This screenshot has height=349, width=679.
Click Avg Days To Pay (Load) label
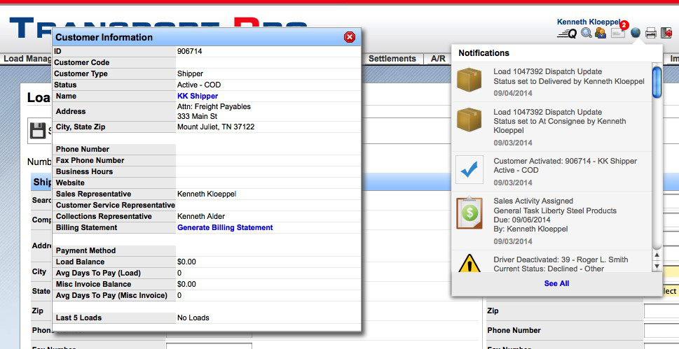(x=98, y=273)
